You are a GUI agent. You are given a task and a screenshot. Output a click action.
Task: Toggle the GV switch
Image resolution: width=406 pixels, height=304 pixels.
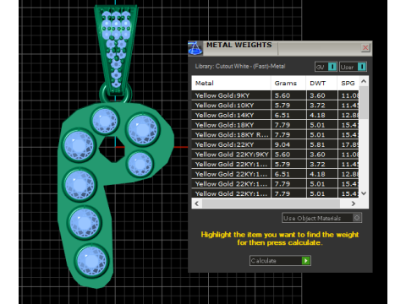pyautogui.click(x=326, y=67)
